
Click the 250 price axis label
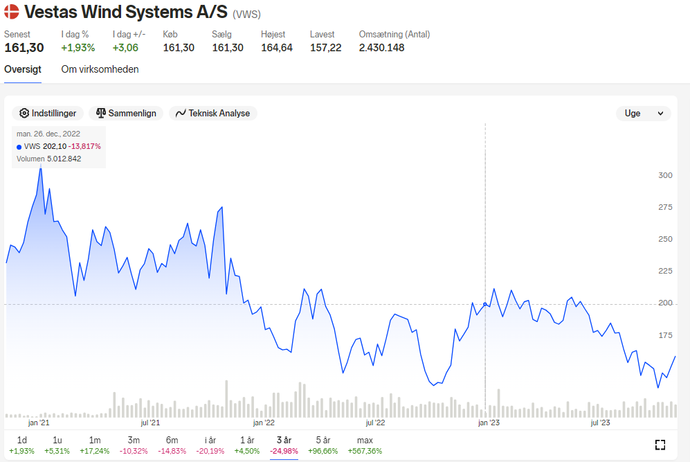pos(665,239)
